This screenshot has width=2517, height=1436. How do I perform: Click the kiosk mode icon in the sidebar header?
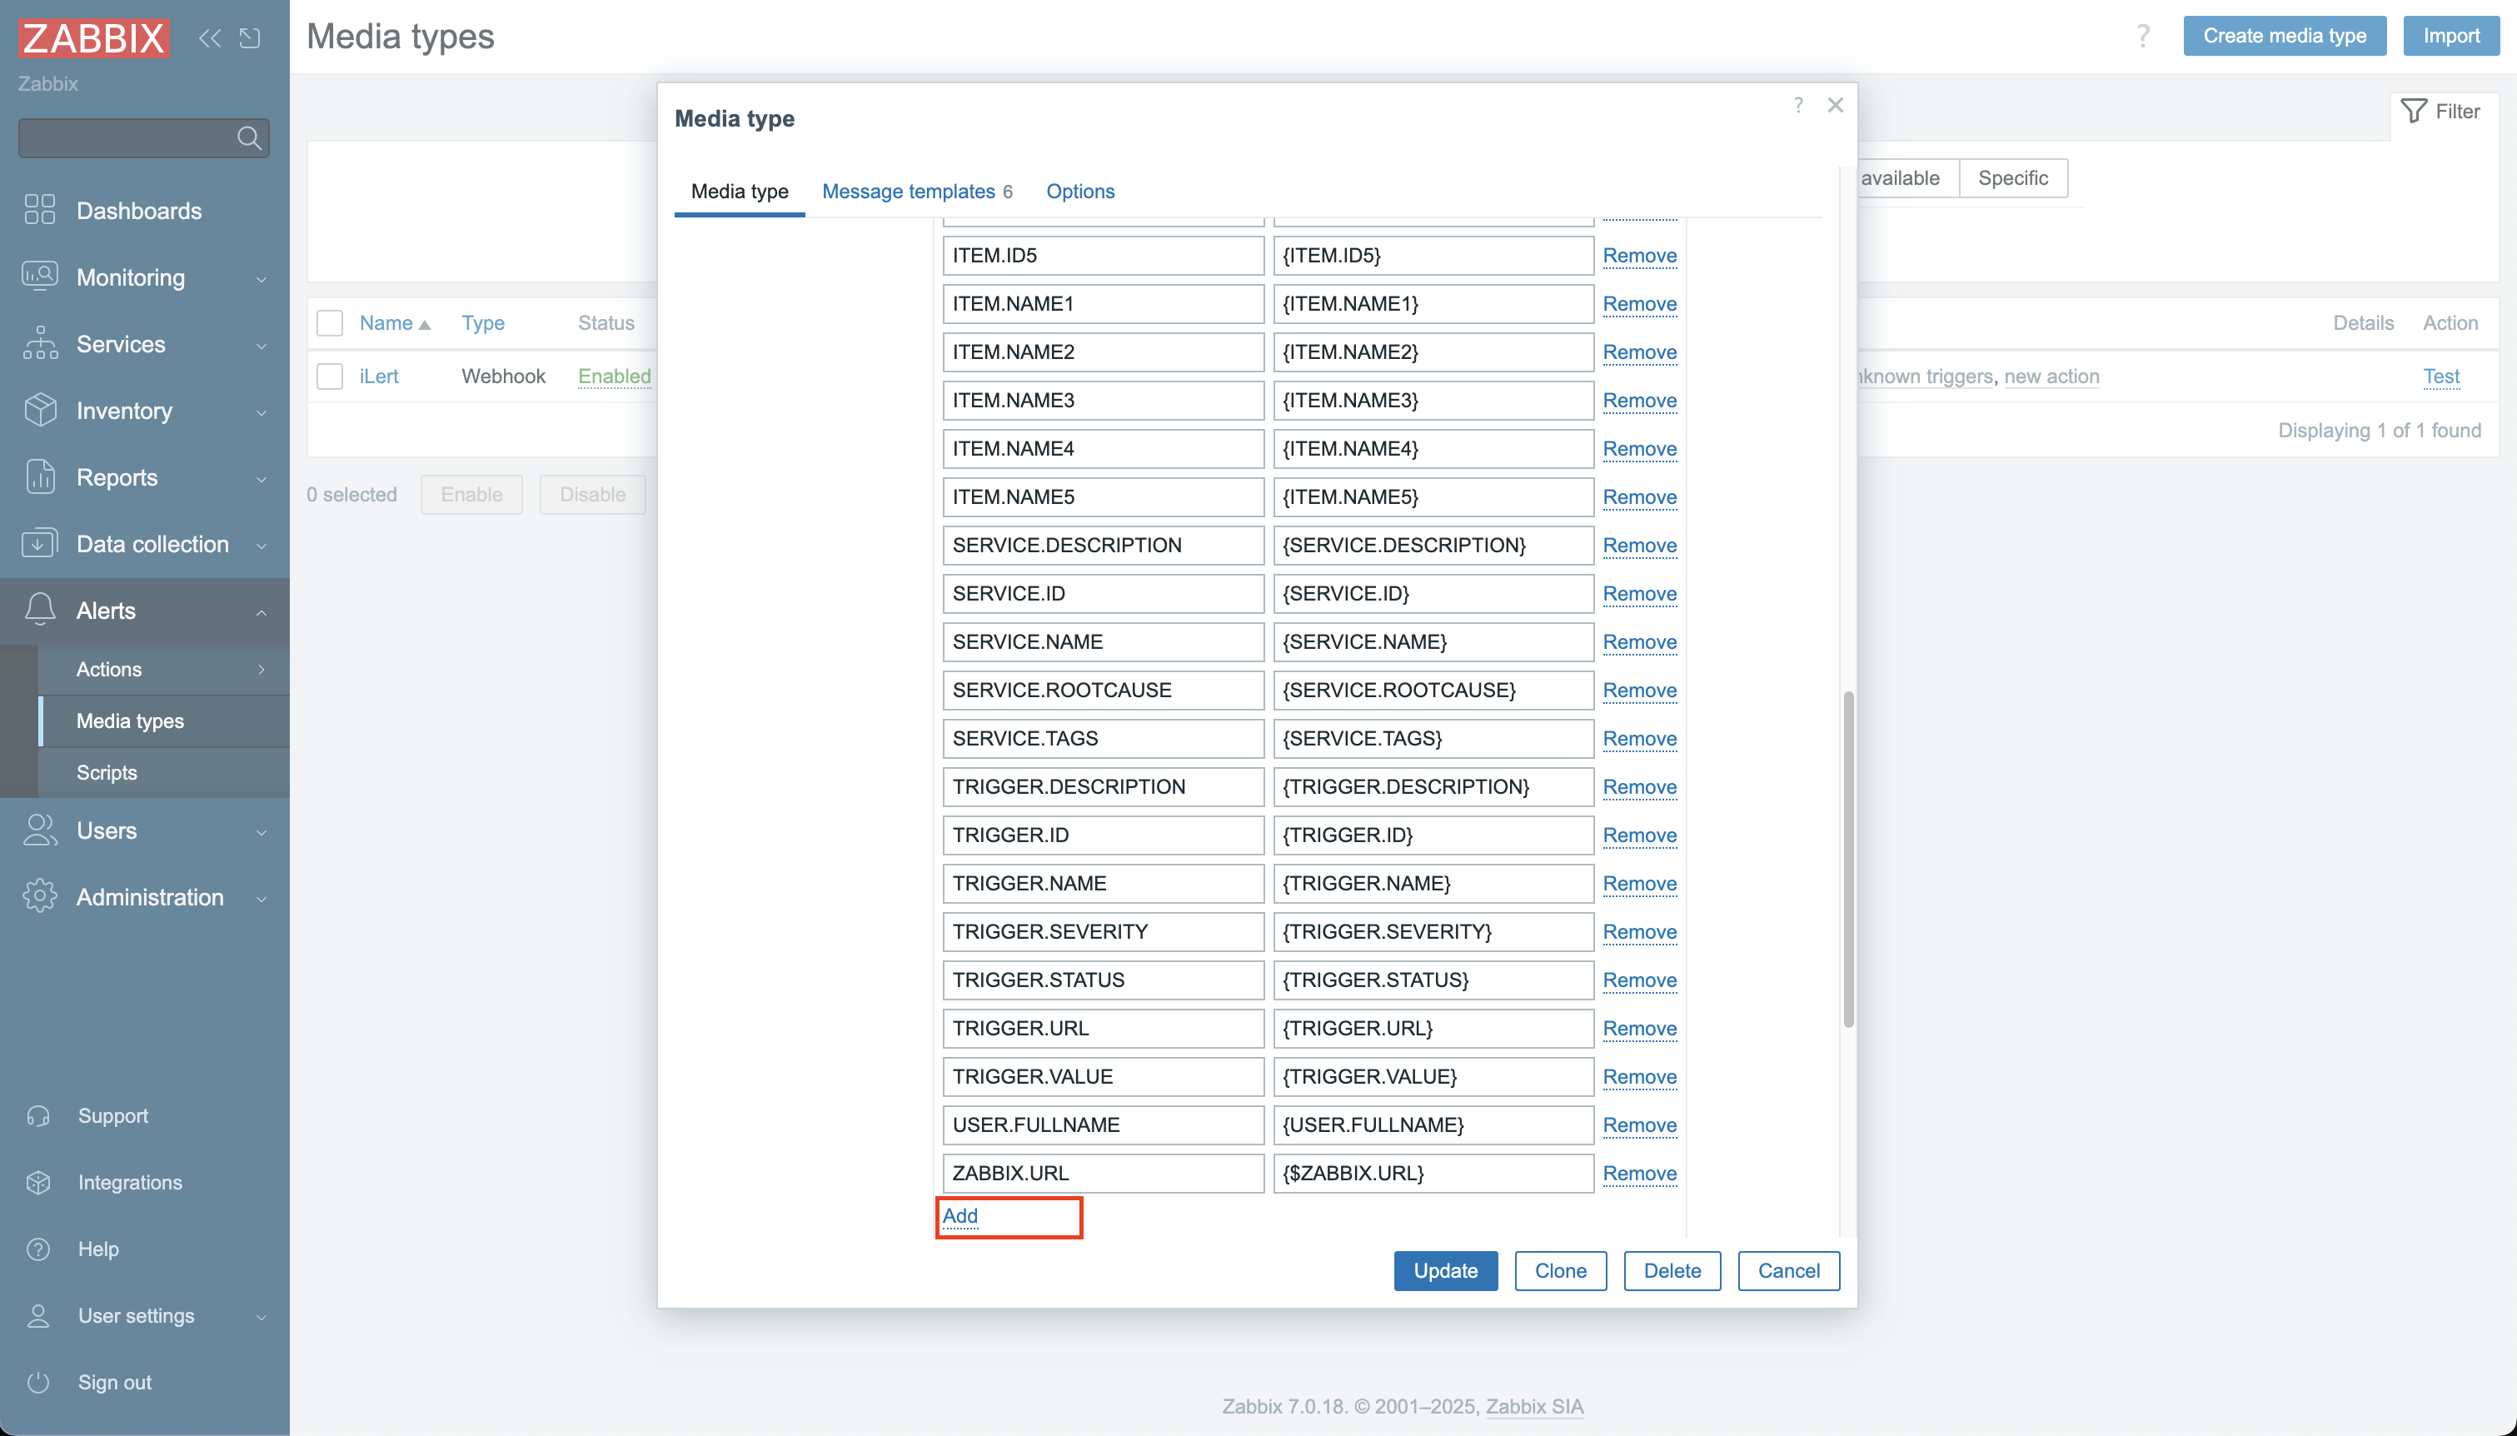(x=251, y=37)
